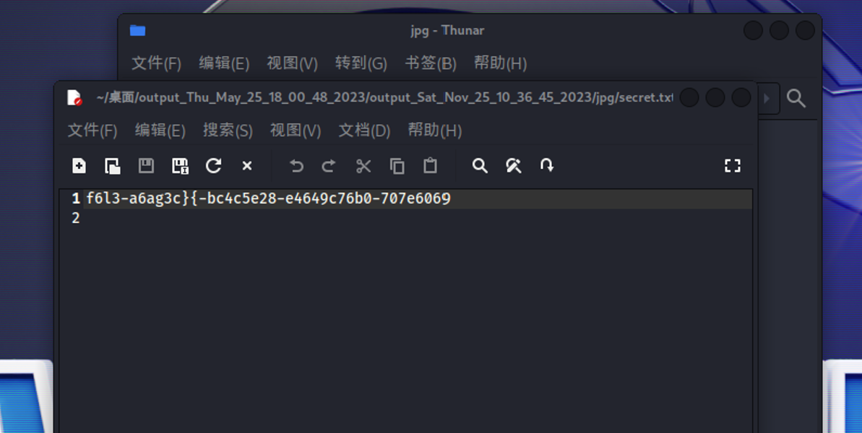Undo the last edit
Viewport: 862px width, 433px height.
(x=296, y=166)
